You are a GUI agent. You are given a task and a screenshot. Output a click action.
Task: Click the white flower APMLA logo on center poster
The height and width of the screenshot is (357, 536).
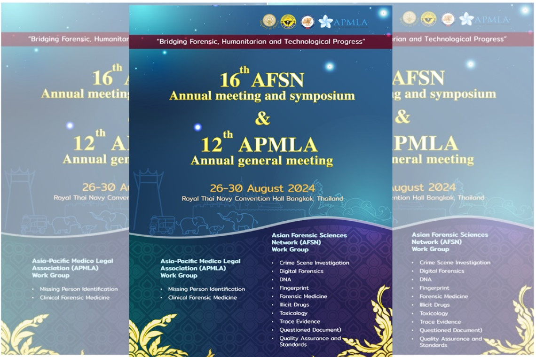[325, 22]
